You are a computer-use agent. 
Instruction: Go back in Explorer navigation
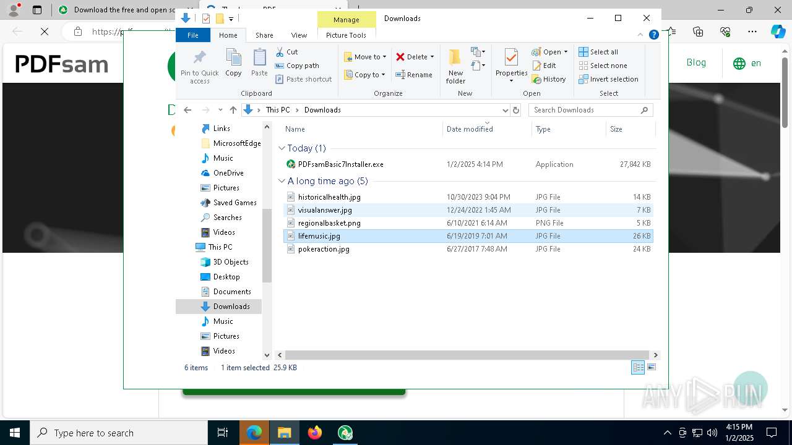(x=188, y=110)
